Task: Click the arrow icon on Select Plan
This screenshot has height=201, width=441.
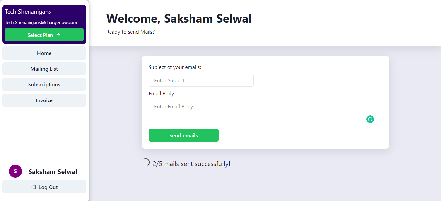Action: click(58, 35)
